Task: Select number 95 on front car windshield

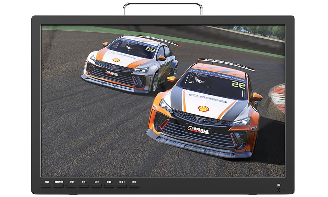Action: [238, 85]
